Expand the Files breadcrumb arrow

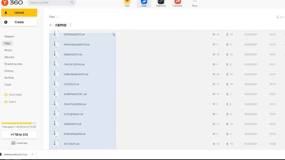pos(57,17)
